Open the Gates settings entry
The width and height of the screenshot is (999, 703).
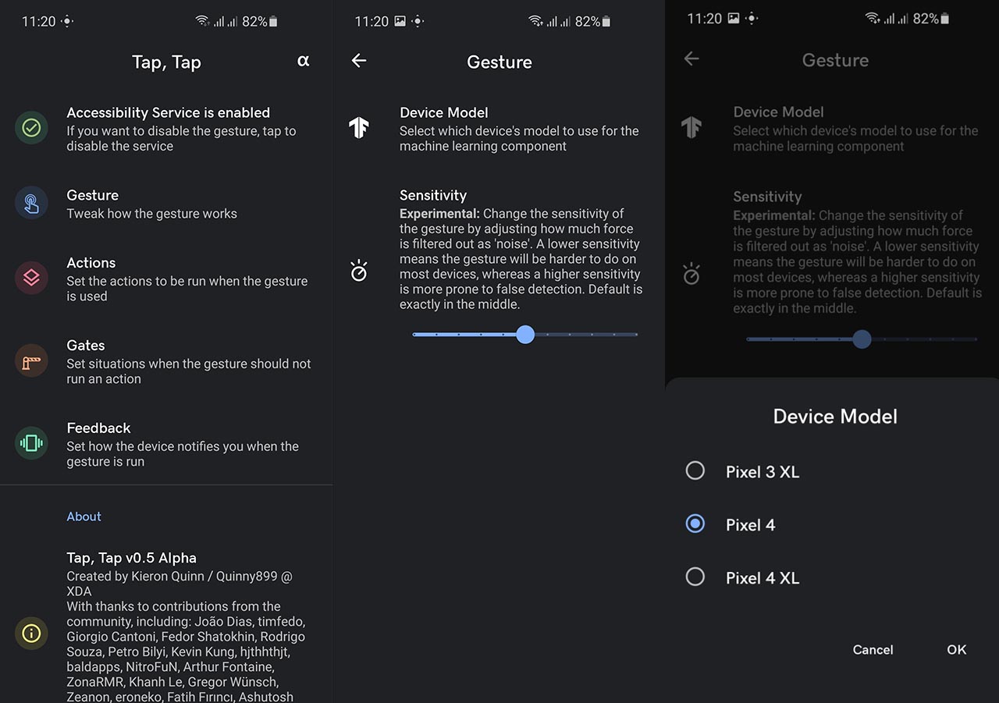tap(166, 361)
